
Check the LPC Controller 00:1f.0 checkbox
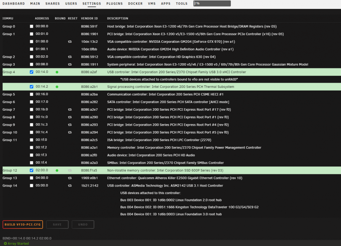tap(31, 140)
